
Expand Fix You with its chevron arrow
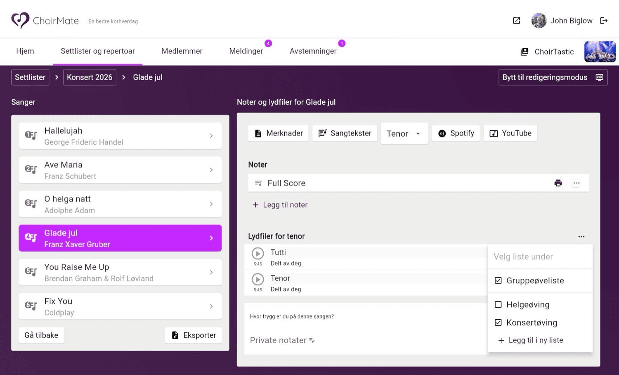(211, 307)
